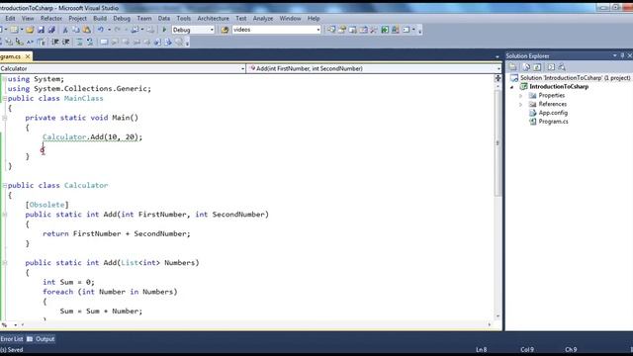This screenshot has width=633, height=356.
Task: Collapse the Calculator class outline
Action: pyautogui.click(x=4, y=185)
